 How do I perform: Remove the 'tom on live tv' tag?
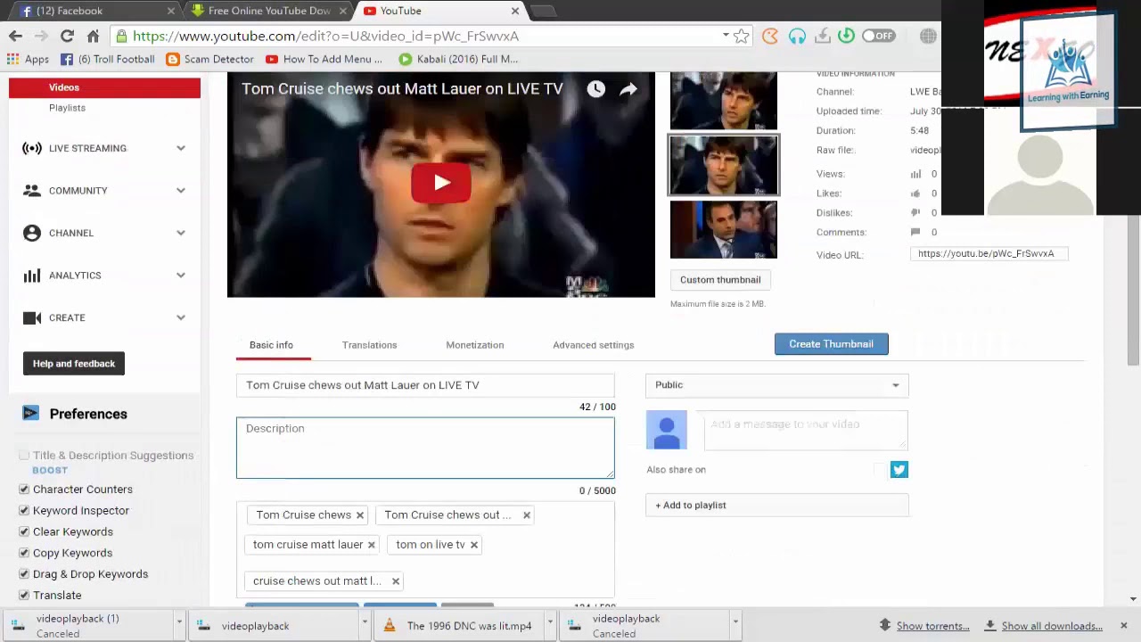click(474, 545)
